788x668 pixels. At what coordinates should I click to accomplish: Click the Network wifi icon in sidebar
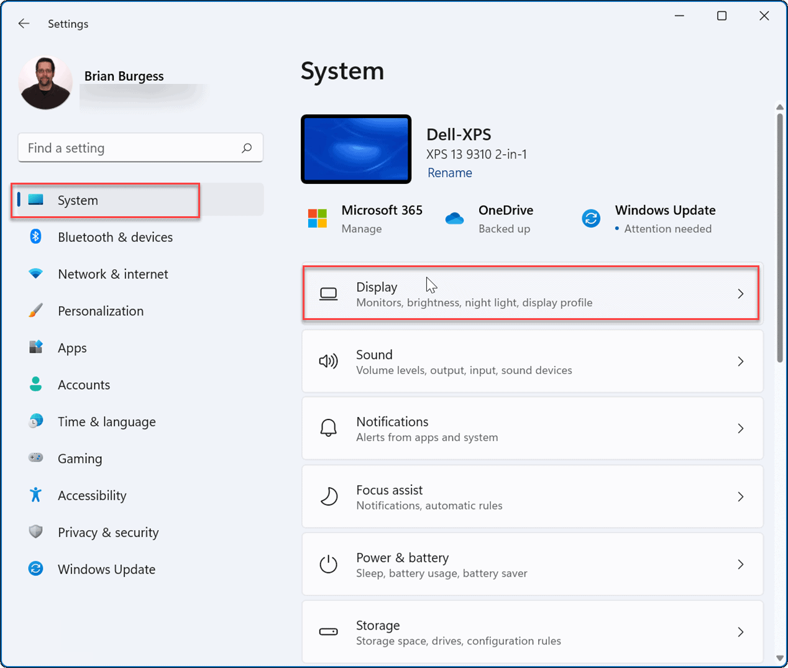[x=36, y=273]
